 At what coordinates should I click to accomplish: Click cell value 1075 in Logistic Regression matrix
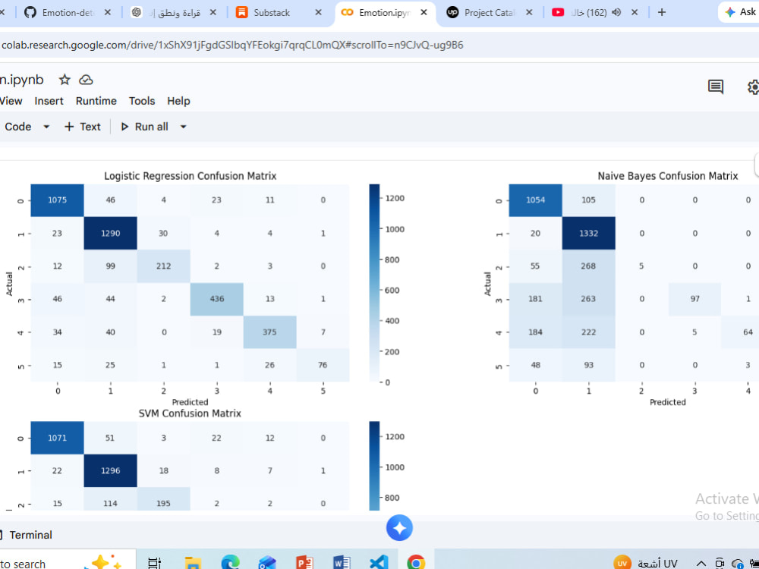(x=57, y=200)
